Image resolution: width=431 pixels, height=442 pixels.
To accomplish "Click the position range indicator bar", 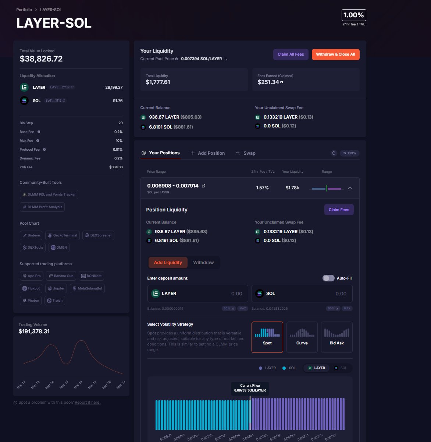I will tap(327, 188).
